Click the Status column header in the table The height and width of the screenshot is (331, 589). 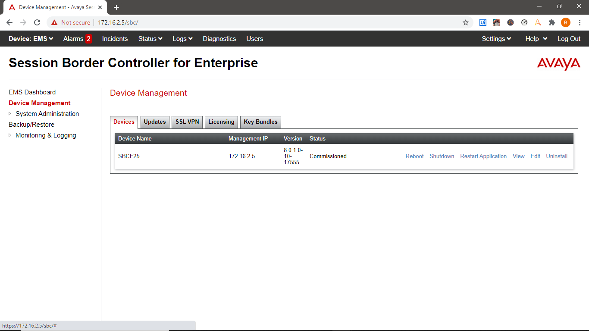click(x=317, y=139)
